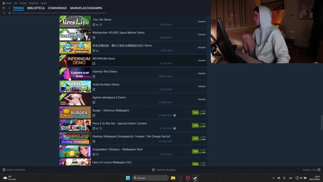
Task: Select Burger - Delicious Wallpapers title
Action: [111, 110]
